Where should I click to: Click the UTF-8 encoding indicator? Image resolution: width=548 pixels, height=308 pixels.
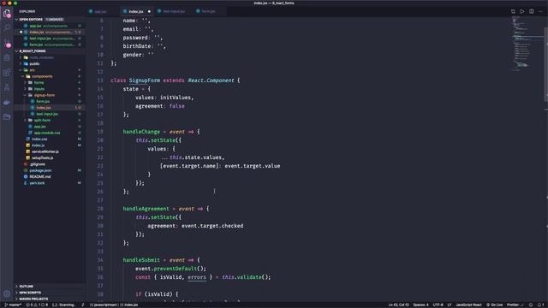pyautogui.click(x=438, y=305)
